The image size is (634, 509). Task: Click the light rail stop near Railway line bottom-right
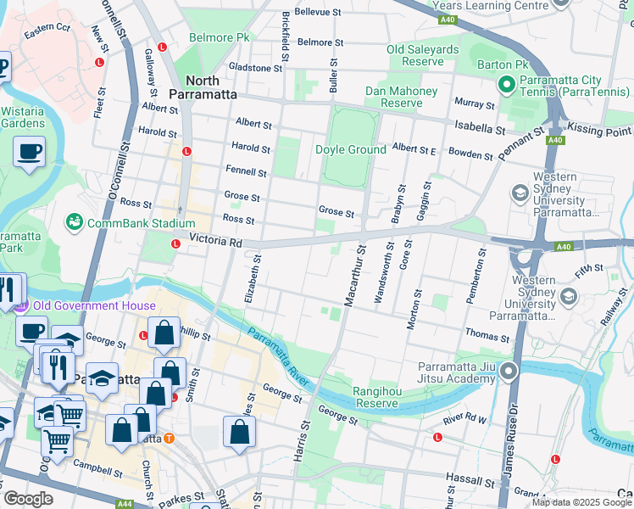[x=555, y=459]
